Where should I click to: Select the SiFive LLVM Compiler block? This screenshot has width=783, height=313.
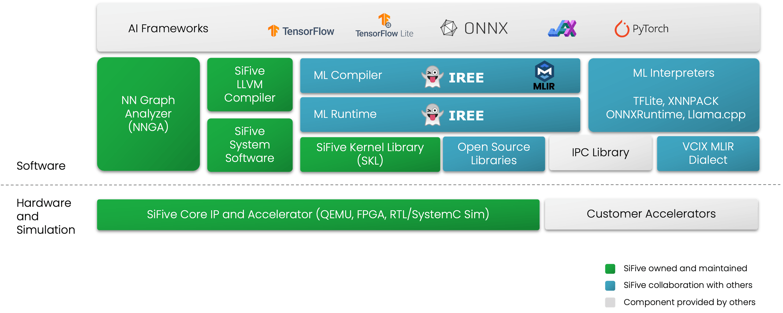(250, 85)
